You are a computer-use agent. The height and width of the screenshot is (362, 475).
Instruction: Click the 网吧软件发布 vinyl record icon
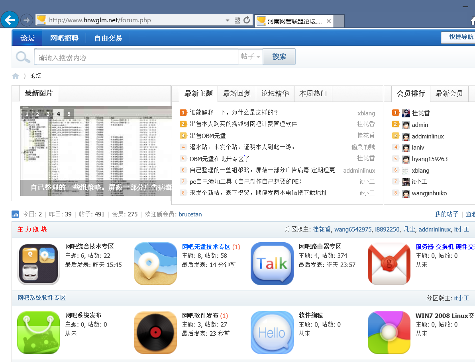click(x=155, y=333)
